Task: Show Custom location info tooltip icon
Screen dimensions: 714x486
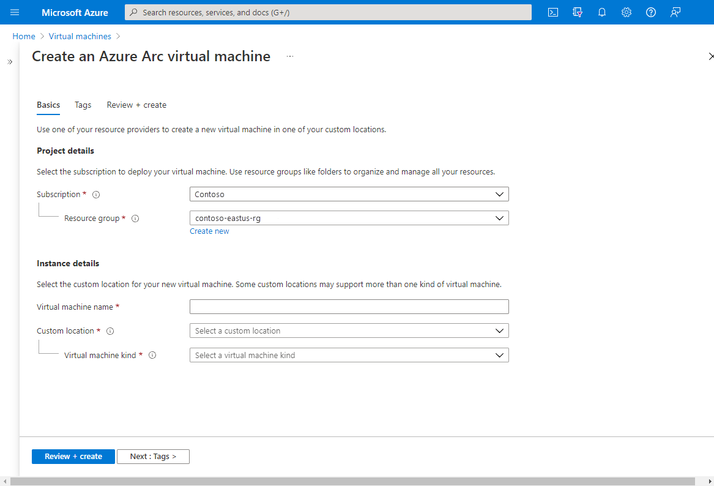Action: 110,331
